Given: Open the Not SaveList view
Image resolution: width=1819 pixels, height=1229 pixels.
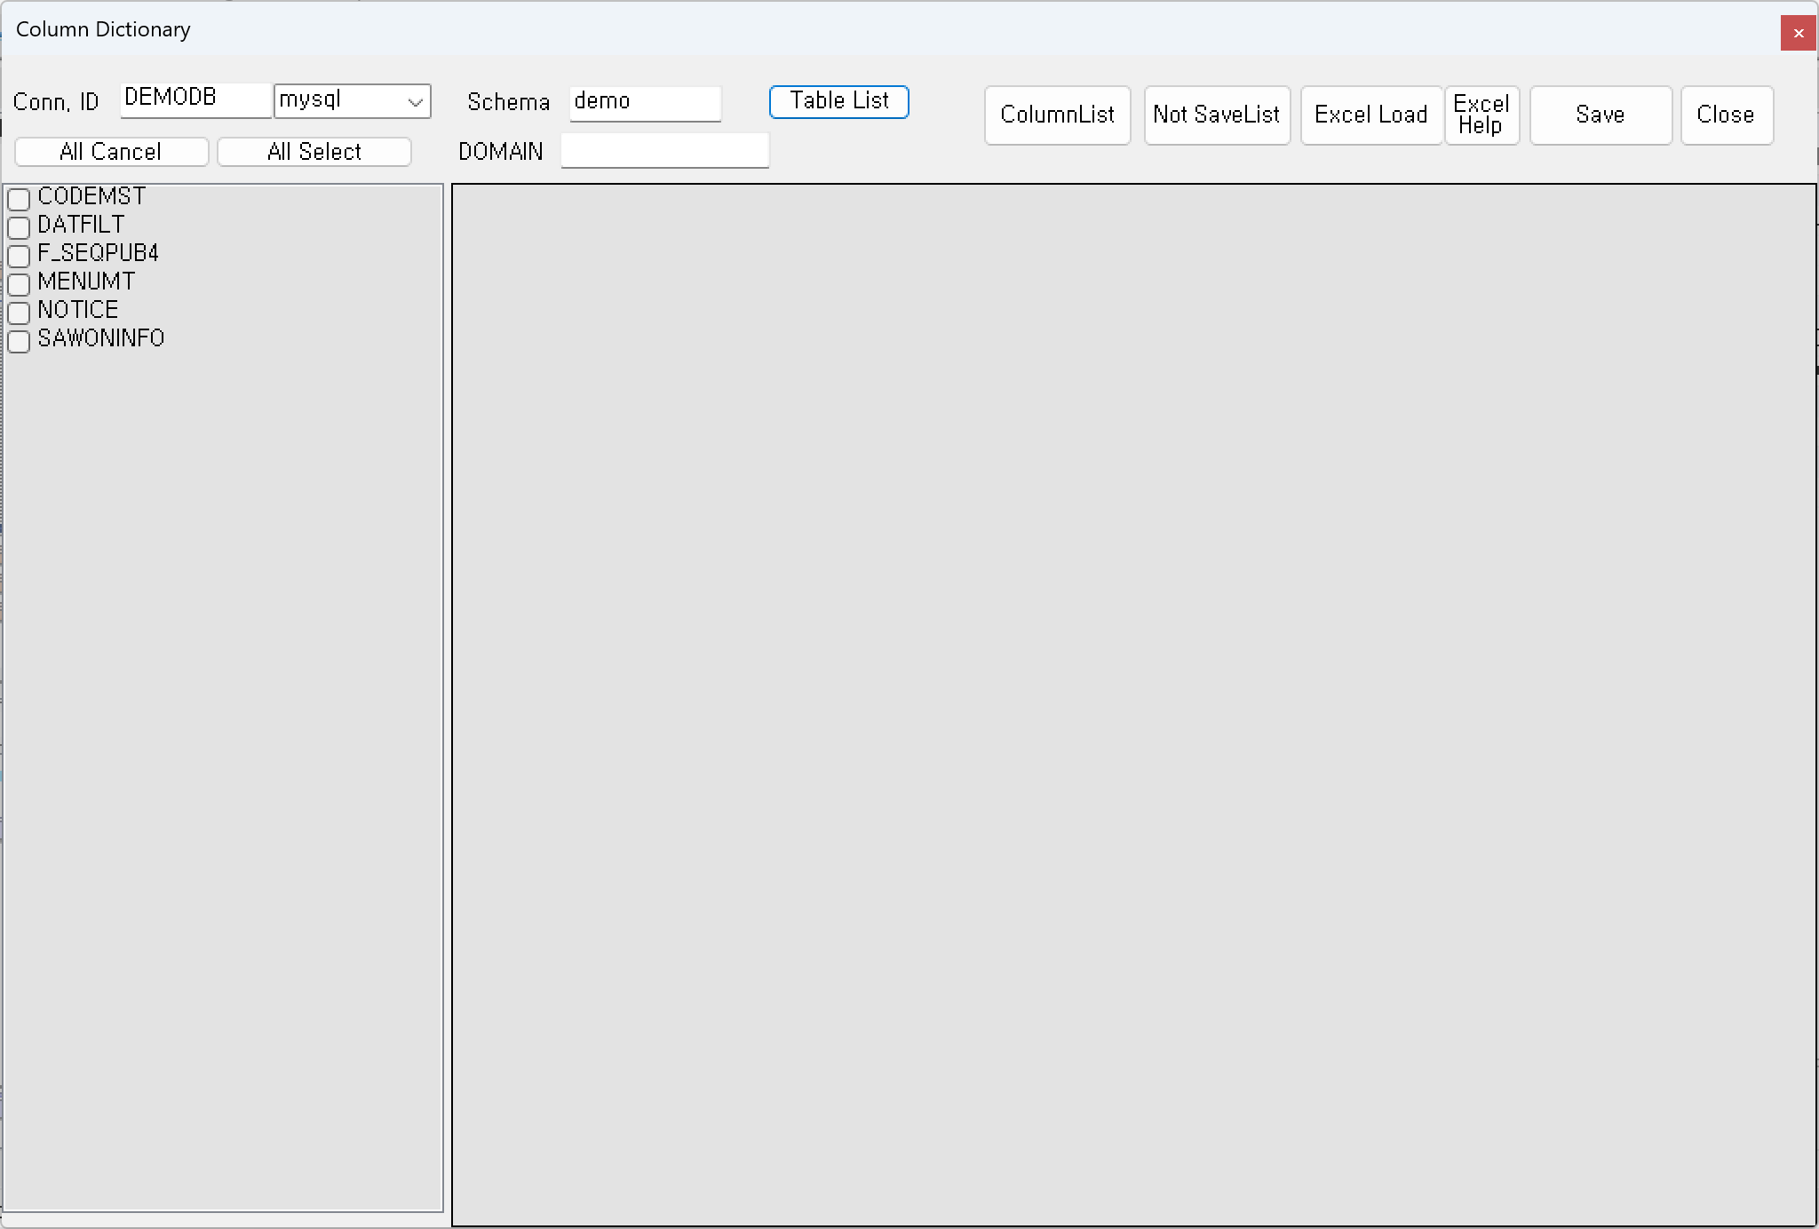Looking at the screenshot, I should (1216, 115).
